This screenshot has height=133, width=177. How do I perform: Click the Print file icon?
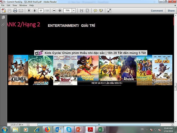tap(15, 11)
